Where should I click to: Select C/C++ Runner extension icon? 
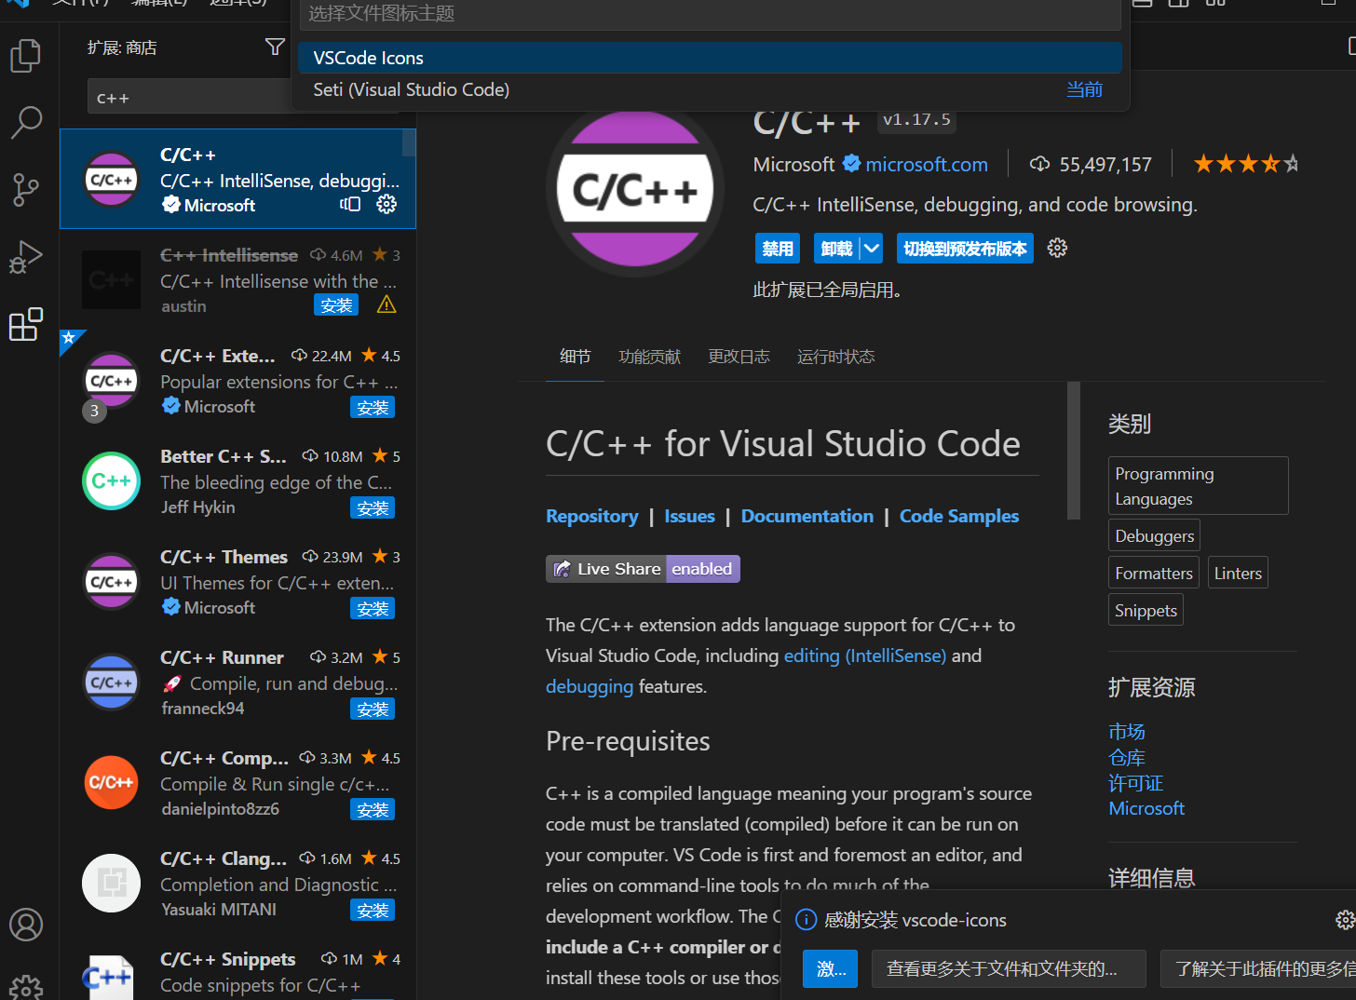click(111, 682)
